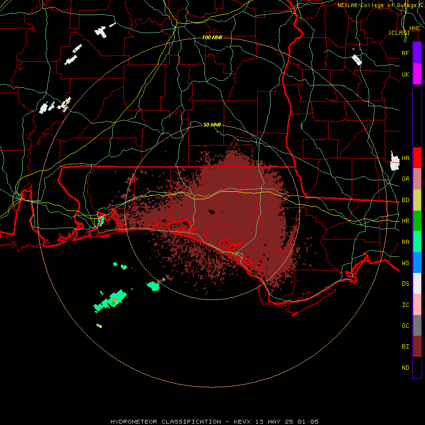Click the HHC product label
Image resolution: width=425 pixels, height=425 pixels.
click(415, 28)
